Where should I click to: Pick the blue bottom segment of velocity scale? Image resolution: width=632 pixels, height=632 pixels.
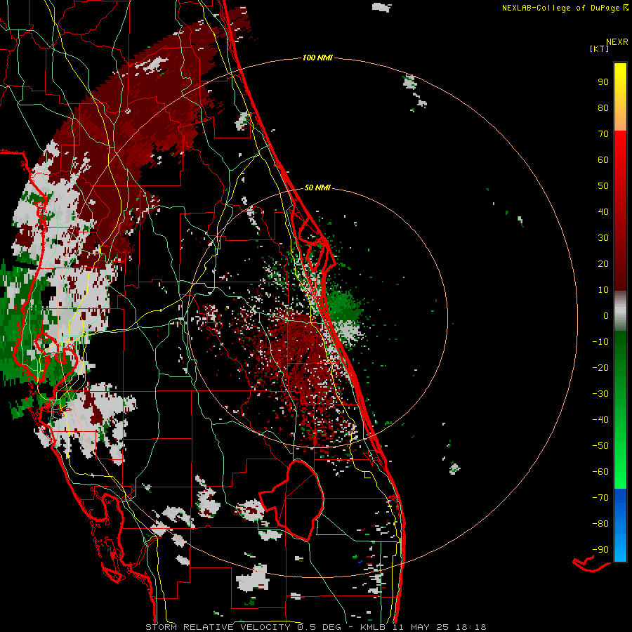point(620,525)
